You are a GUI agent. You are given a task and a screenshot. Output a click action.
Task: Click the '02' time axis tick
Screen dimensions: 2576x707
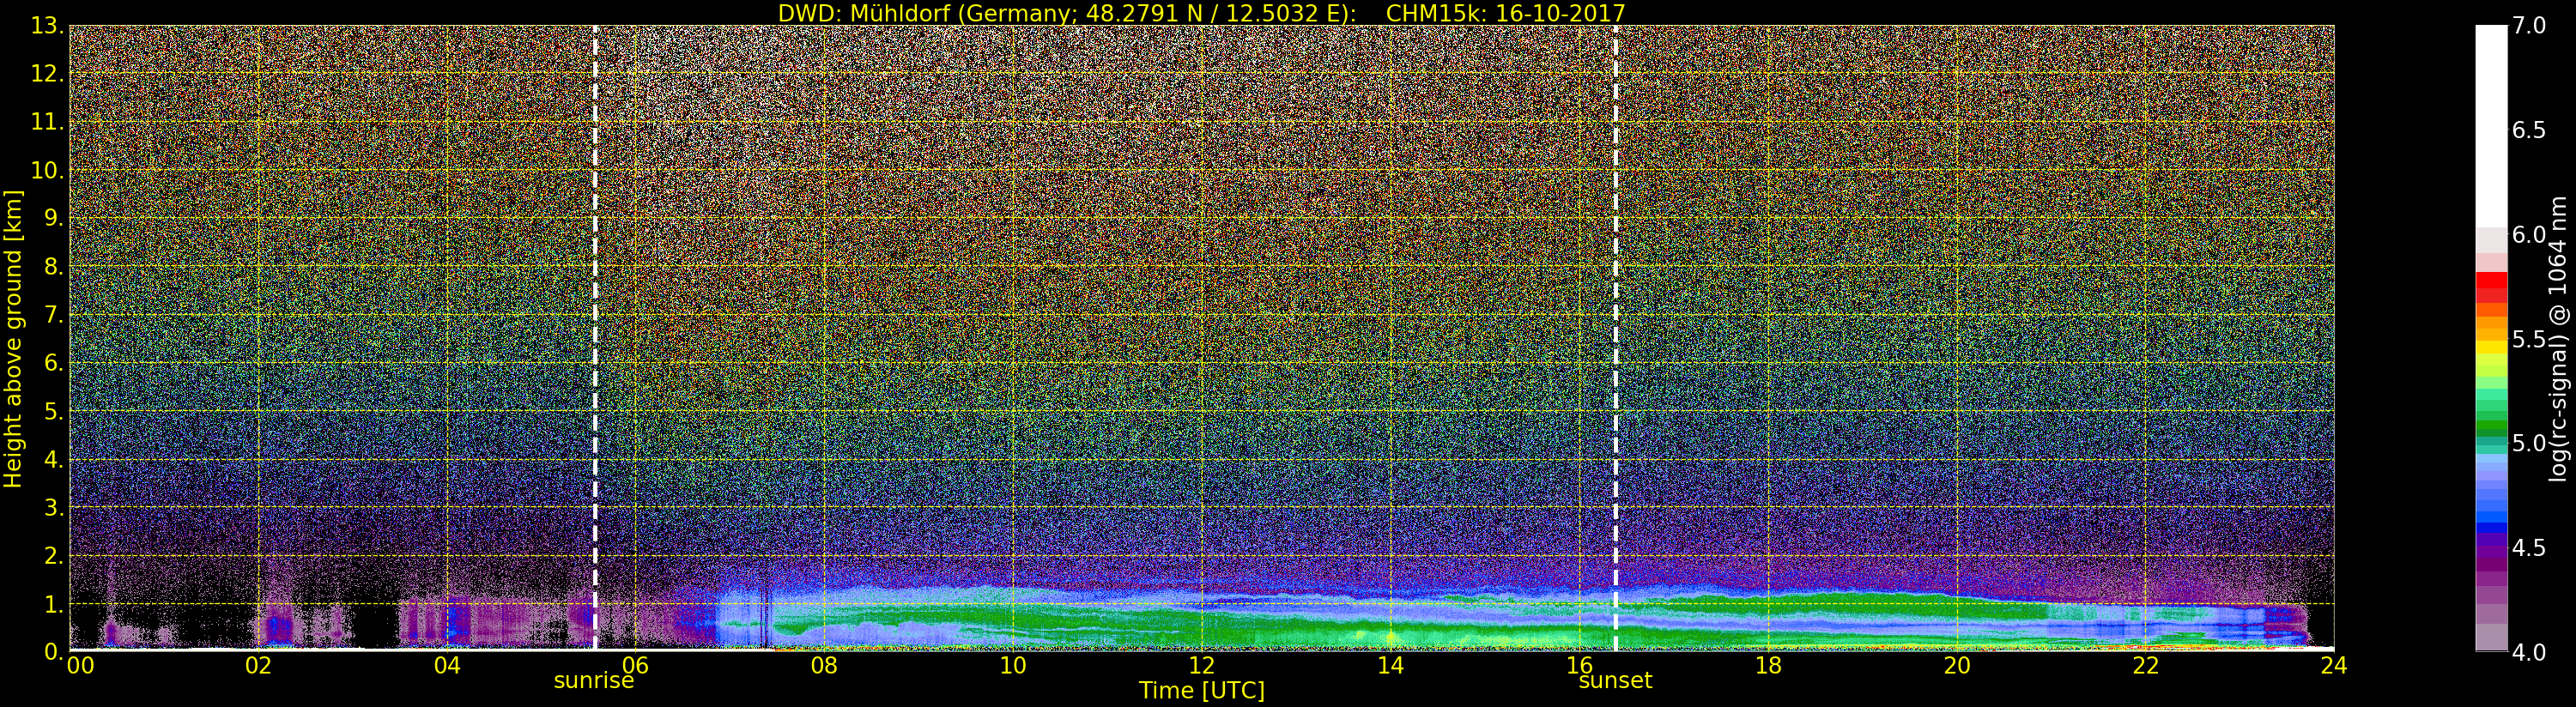(x=259, y=665)
